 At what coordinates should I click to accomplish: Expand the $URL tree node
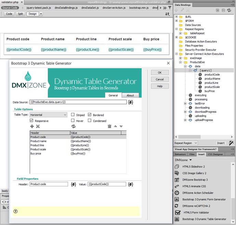tap(176, 17)
